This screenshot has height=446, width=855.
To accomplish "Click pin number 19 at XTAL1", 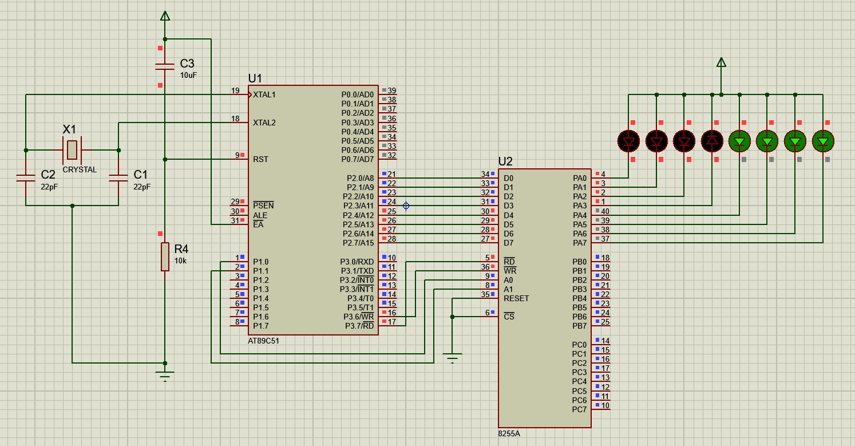I will coord(235,90).
